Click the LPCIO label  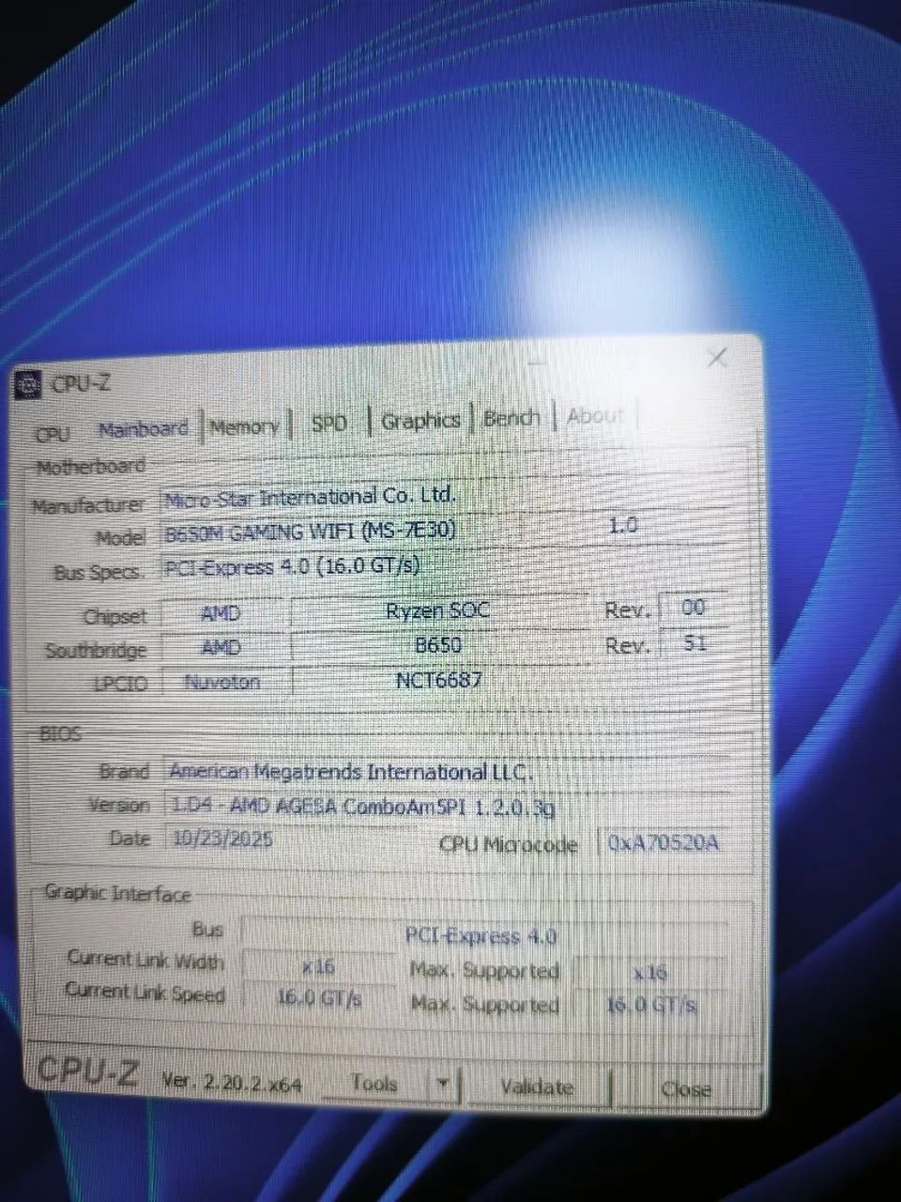point(120,684)
